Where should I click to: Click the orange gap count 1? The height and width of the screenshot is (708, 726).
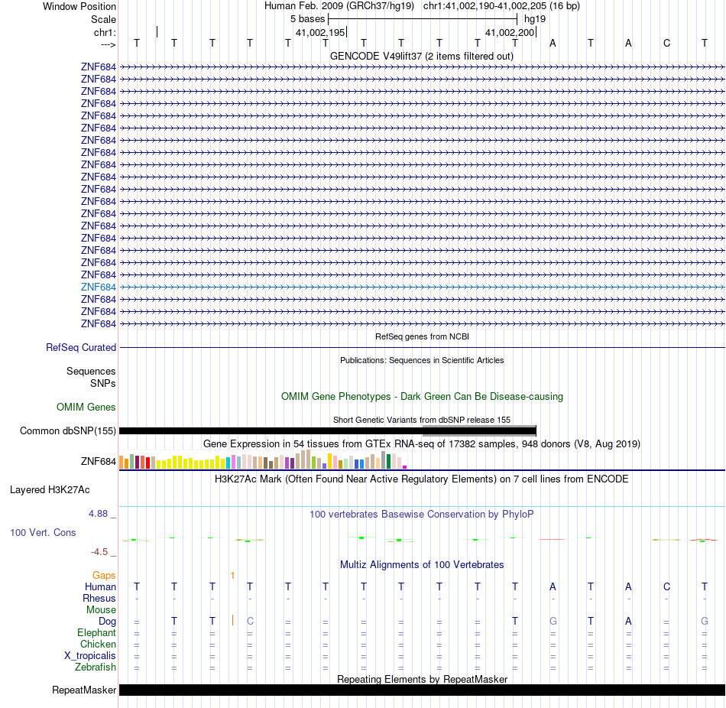[x=232, y=575]
